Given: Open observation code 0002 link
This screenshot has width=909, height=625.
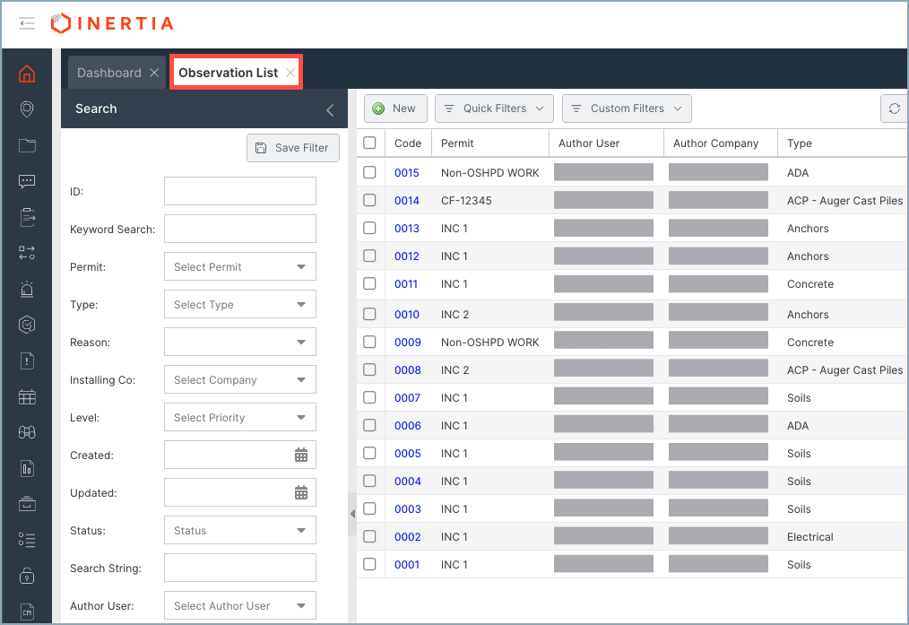Looking at the screenshot, I should (408, 537).
